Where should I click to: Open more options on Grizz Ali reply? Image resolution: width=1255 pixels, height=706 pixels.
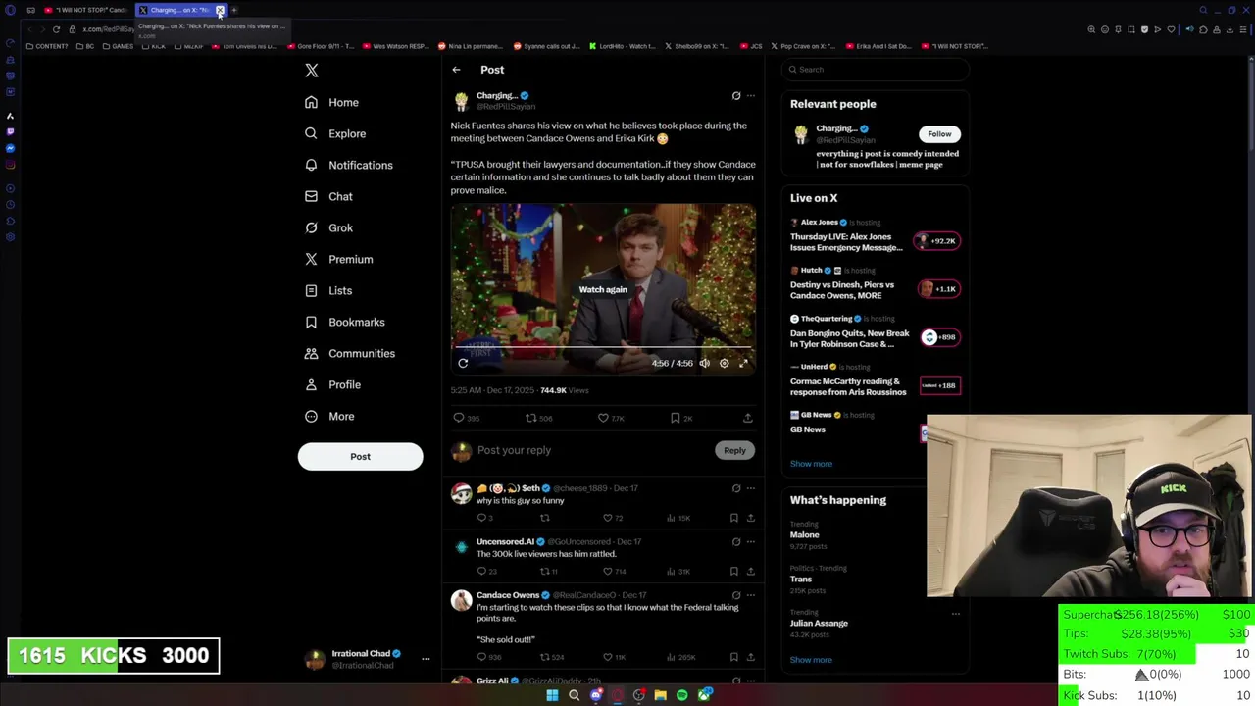click(751, 681)
